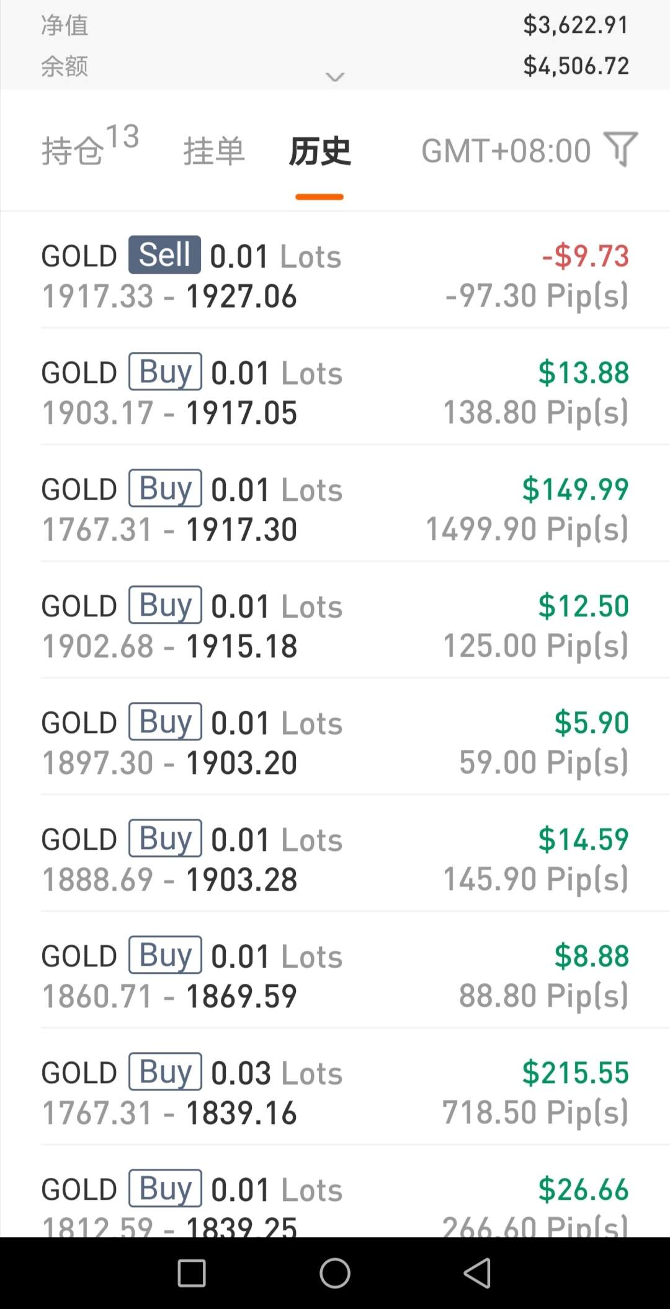The width and height of the screenshot is (670, 1309).
Task: Open Android recent apps square button
Action: (192, 1273)
